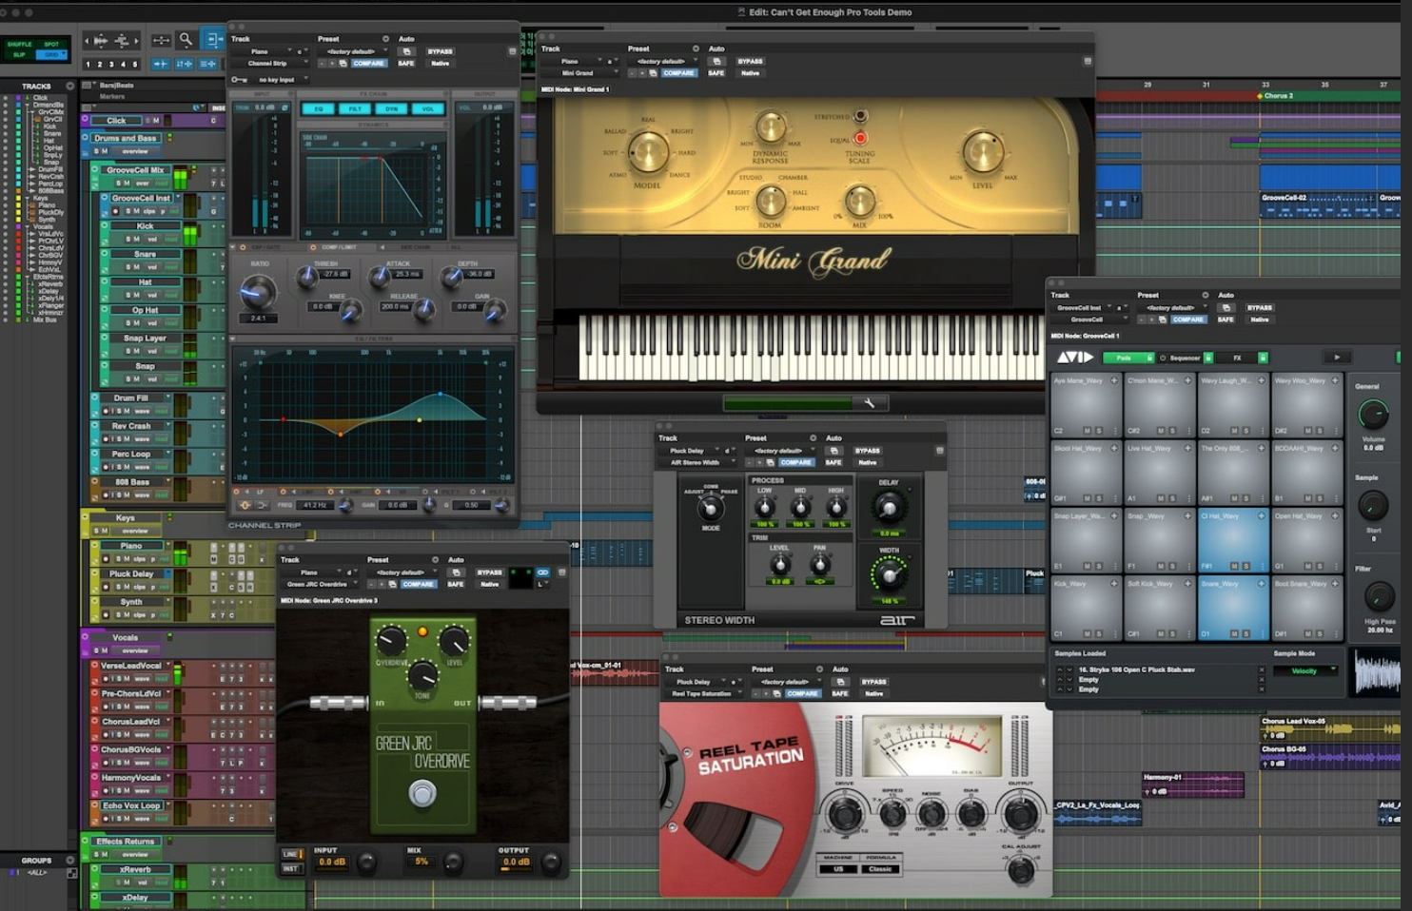Mute the Click track
The width and height of the screenshot is (1412, 911).
[156, 121]
